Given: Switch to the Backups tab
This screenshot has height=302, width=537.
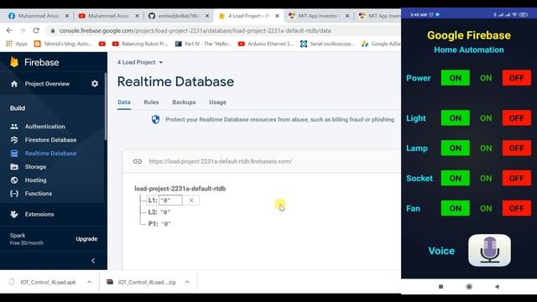Looking at the screenshot, I should click(x=184, y=102).
